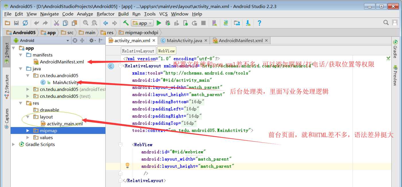Close the MainActivity.java tab
The image size is (402, 187).
(x=206, y=41)
